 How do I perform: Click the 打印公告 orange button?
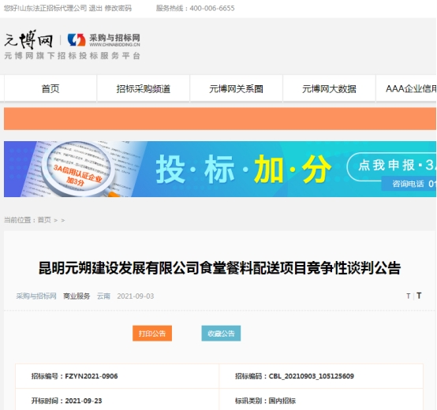click(x=152, y=333)
